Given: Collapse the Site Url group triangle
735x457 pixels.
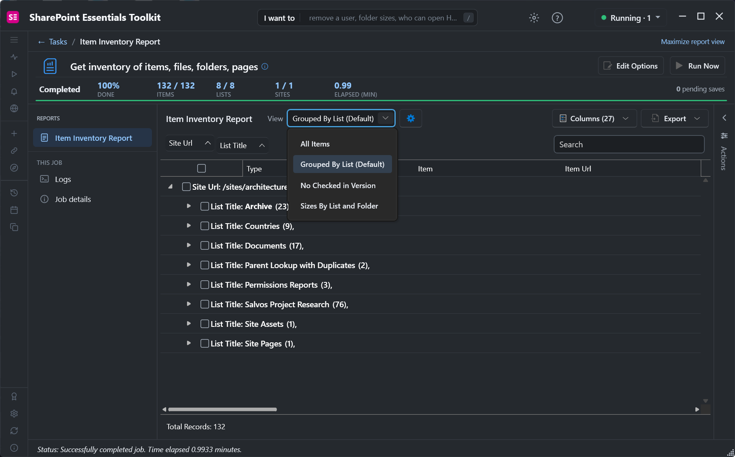Looking at the screenshot, I should coord(170,186).
